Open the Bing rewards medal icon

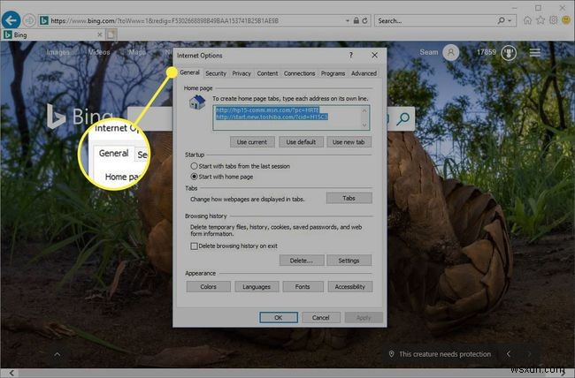click(x=509, y=53)
